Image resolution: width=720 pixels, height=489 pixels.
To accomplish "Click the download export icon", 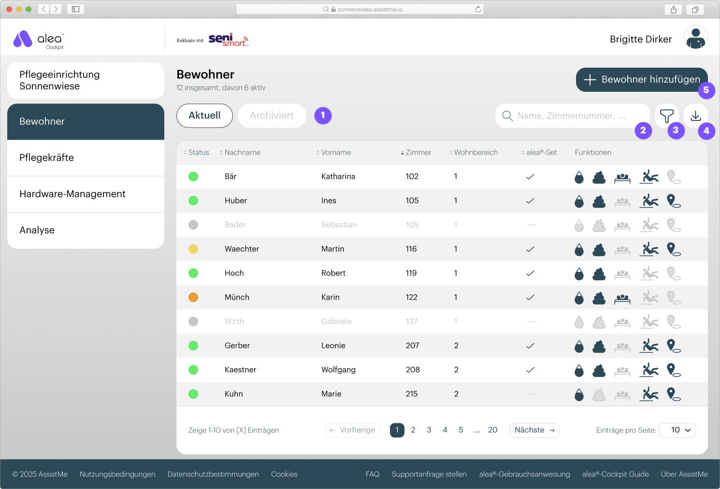I will [695, 116].
